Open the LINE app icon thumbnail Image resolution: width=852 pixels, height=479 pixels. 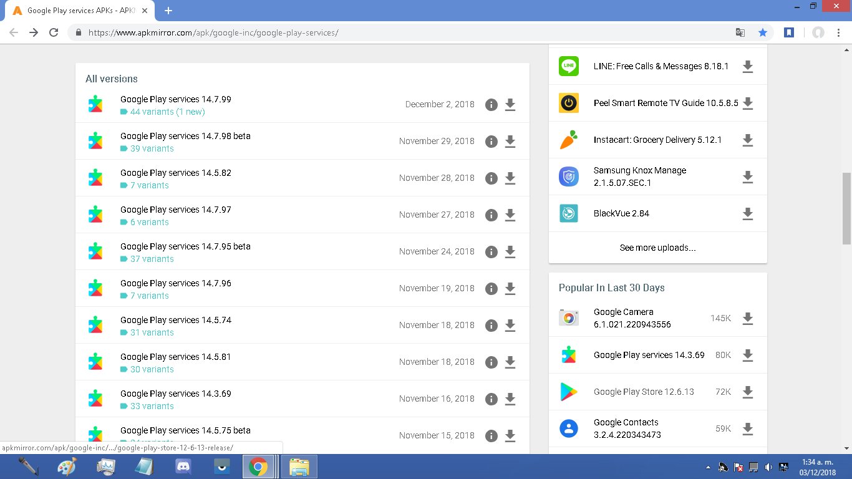coord(569,66)
